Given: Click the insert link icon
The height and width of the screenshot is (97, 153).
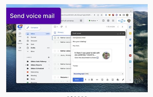Looking at the screenshot, I should tap(97, 79).
